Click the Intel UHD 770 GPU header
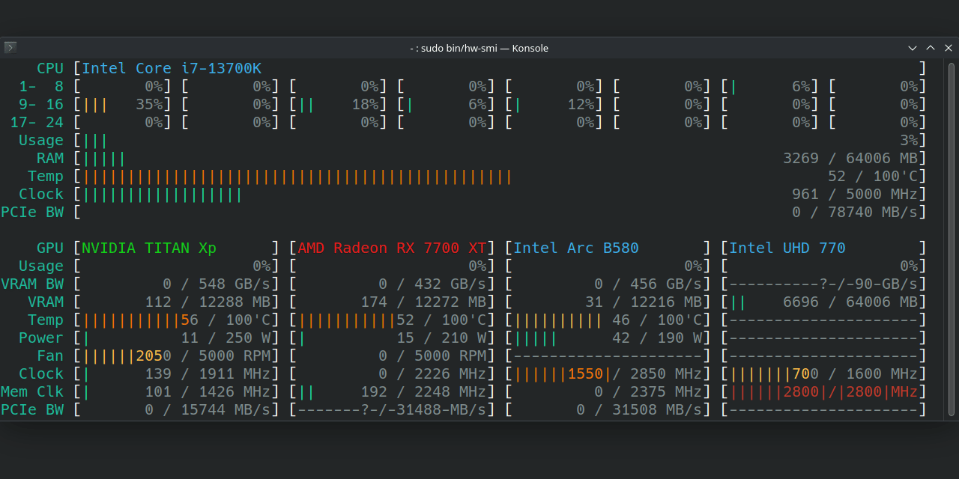 pos(787,248)
